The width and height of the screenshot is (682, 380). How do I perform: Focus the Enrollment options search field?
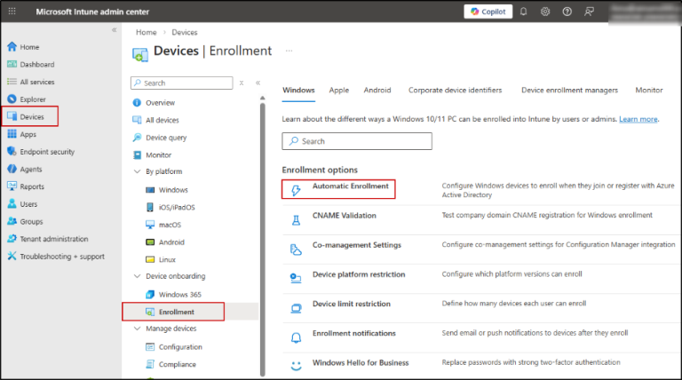[x=357, y=141]
